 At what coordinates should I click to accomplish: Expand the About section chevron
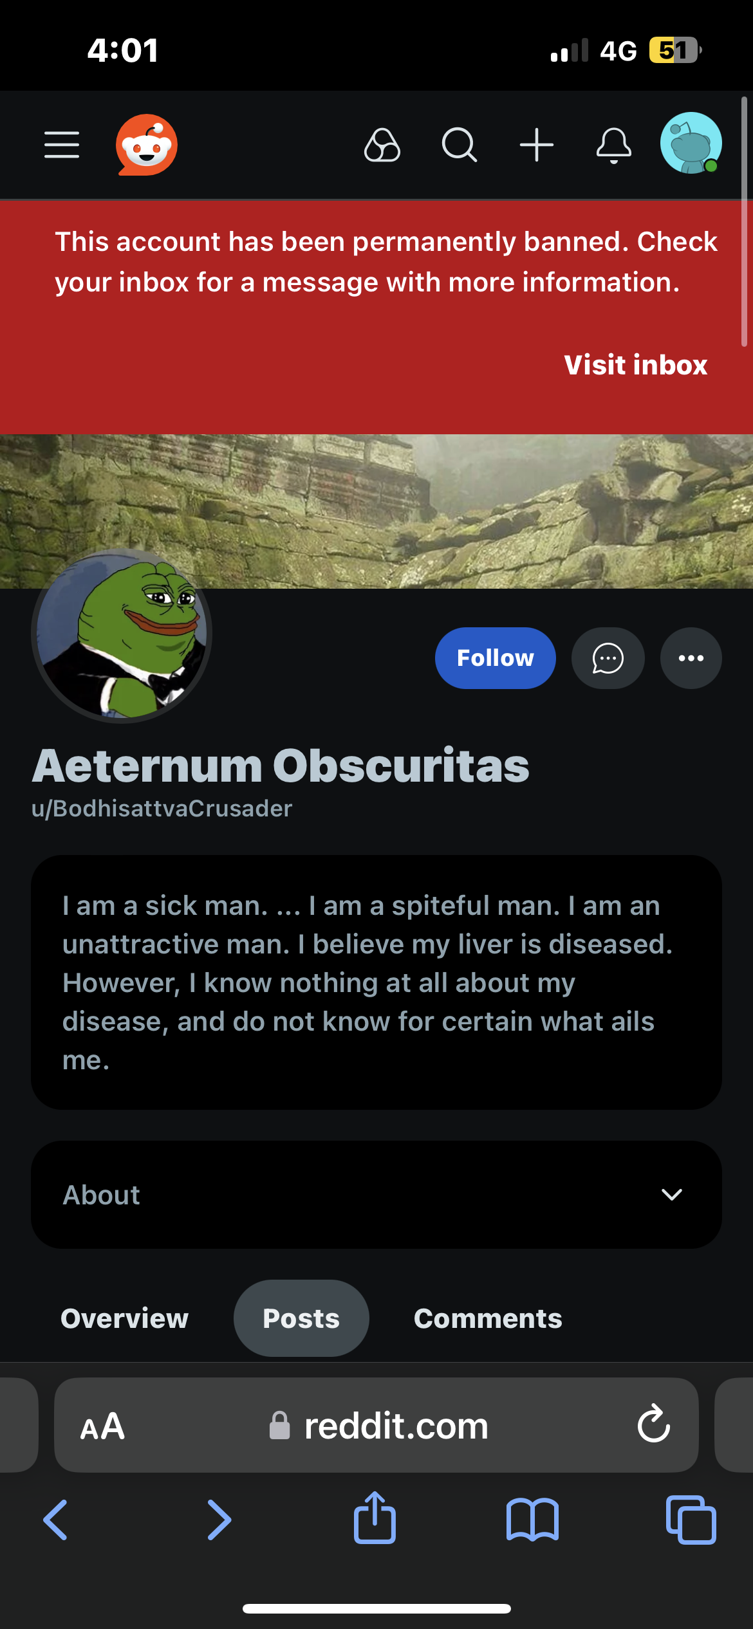pos(672,1195)
